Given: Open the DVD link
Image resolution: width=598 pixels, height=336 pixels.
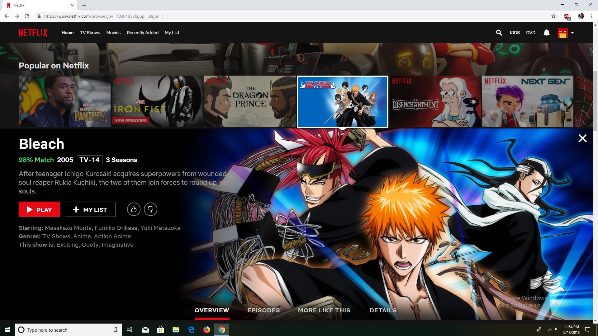Looking at the screenshot, I should [531, 33].
